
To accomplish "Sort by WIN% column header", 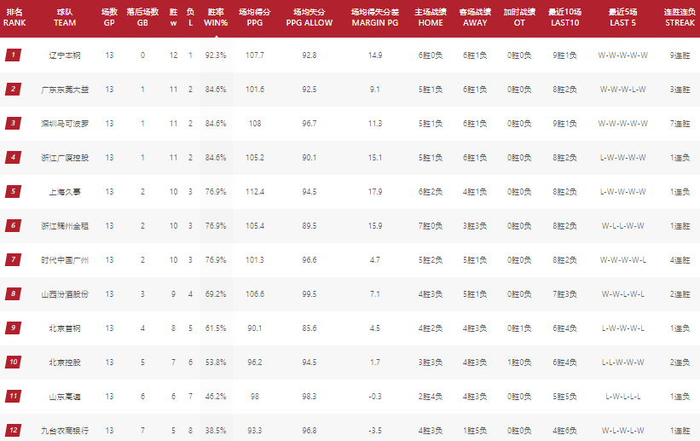I will (216, 17).
